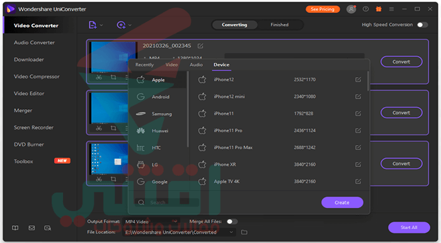Open Audio Converter in sidebar
Screen dimensions: 441x243
coord(34,43)
